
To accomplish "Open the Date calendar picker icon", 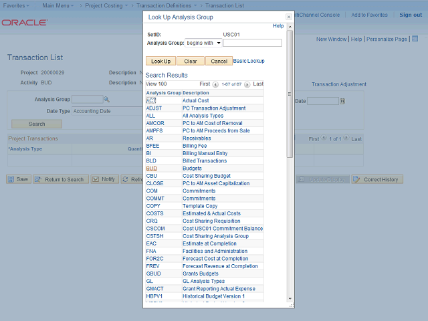I will (x=342, y=101).
